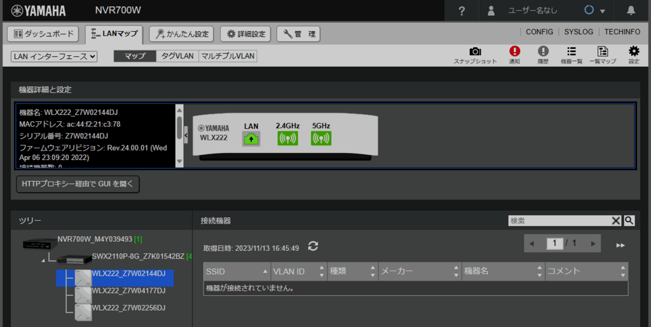Click the YAMAHA logo

[x=38, y=11]
